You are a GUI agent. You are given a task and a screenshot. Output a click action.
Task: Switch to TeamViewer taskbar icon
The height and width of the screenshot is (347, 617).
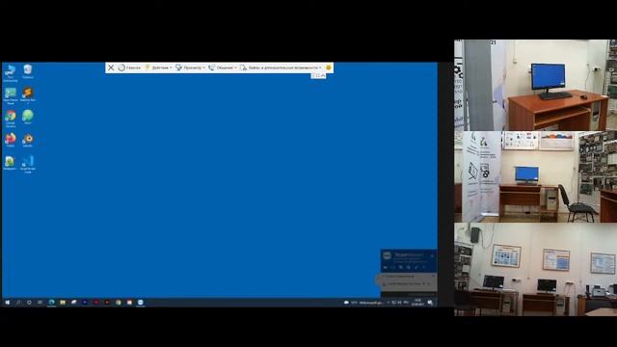pyautogui.click(x=141, y=303)
